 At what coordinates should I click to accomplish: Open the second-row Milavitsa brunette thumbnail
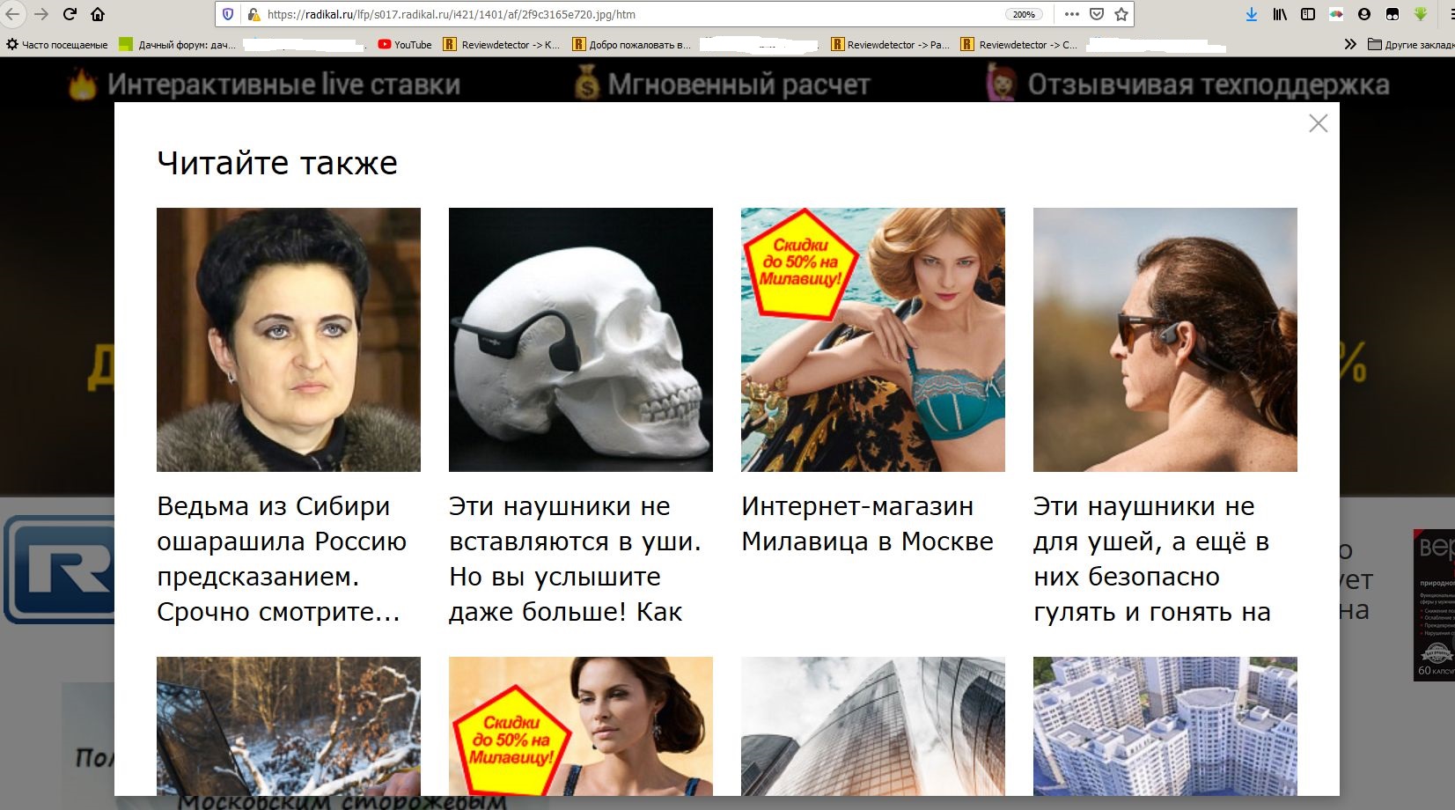(581, 726)
